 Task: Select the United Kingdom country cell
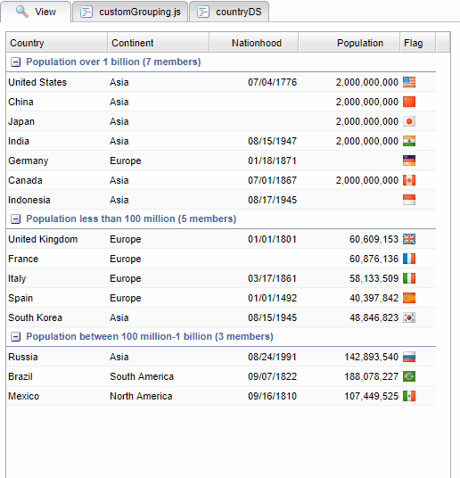(x=57, y=239)
